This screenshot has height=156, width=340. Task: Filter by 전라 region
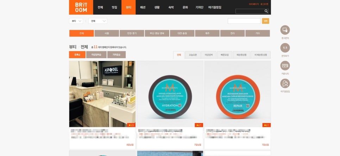(232, 33)
